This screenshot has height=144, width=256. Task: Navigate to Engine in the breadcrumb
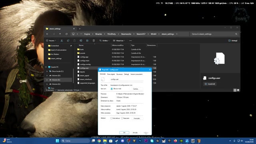tap(87, 34)
